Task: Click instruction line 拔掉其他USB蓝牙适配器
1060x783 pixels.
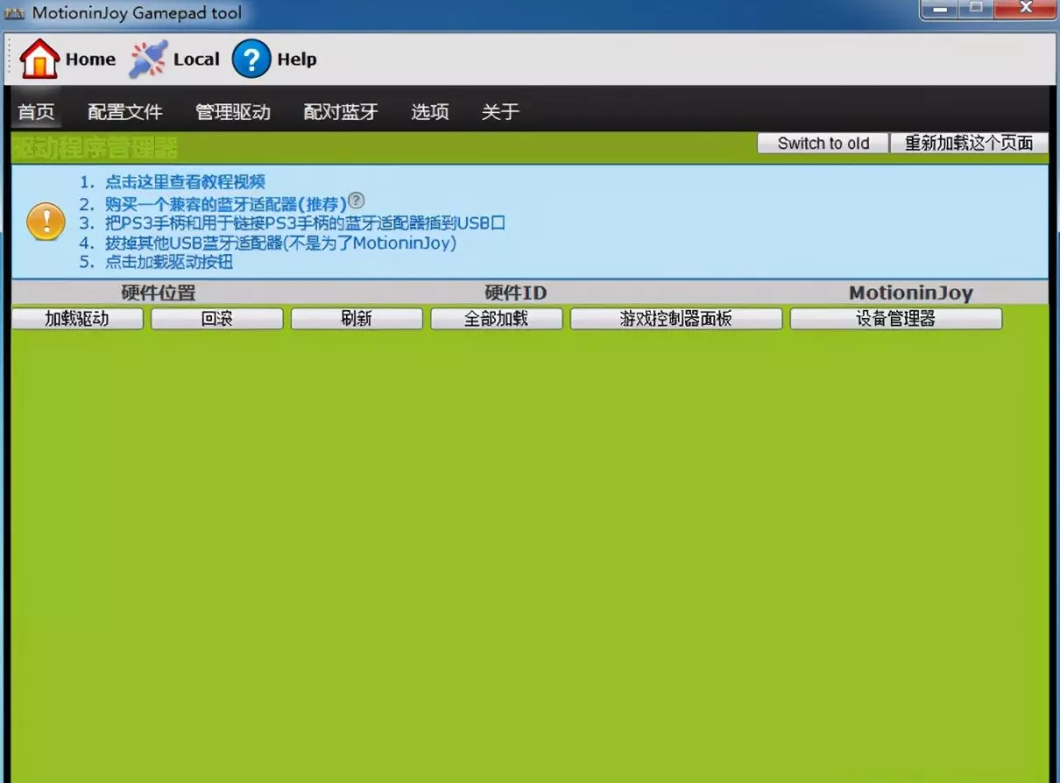Action: pyautogui.click(x=280, y=243)
